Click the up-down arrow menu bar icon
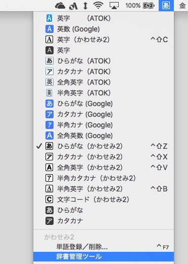 (85, 6)
